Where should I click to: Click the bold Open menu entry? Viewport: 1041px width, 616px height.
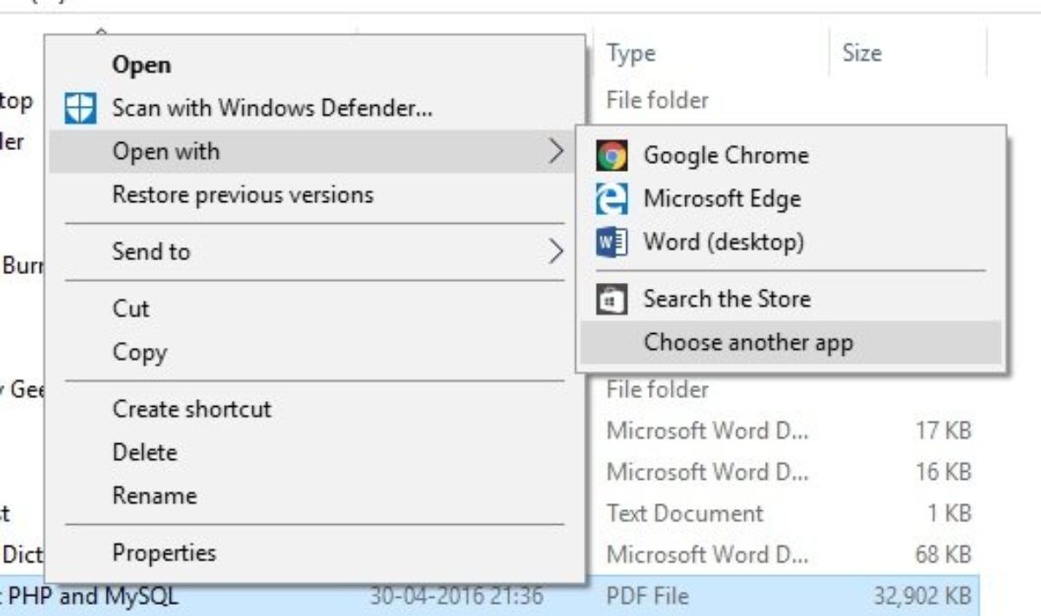coord(141,65)
